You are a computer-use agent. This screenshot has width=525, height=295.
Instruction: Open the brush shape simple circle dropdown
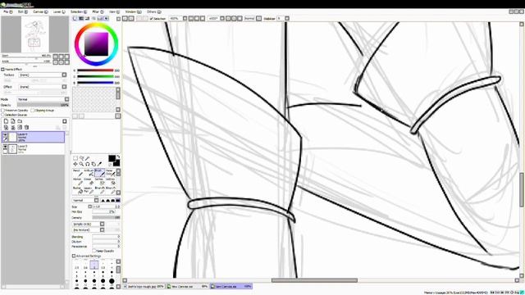102,224
